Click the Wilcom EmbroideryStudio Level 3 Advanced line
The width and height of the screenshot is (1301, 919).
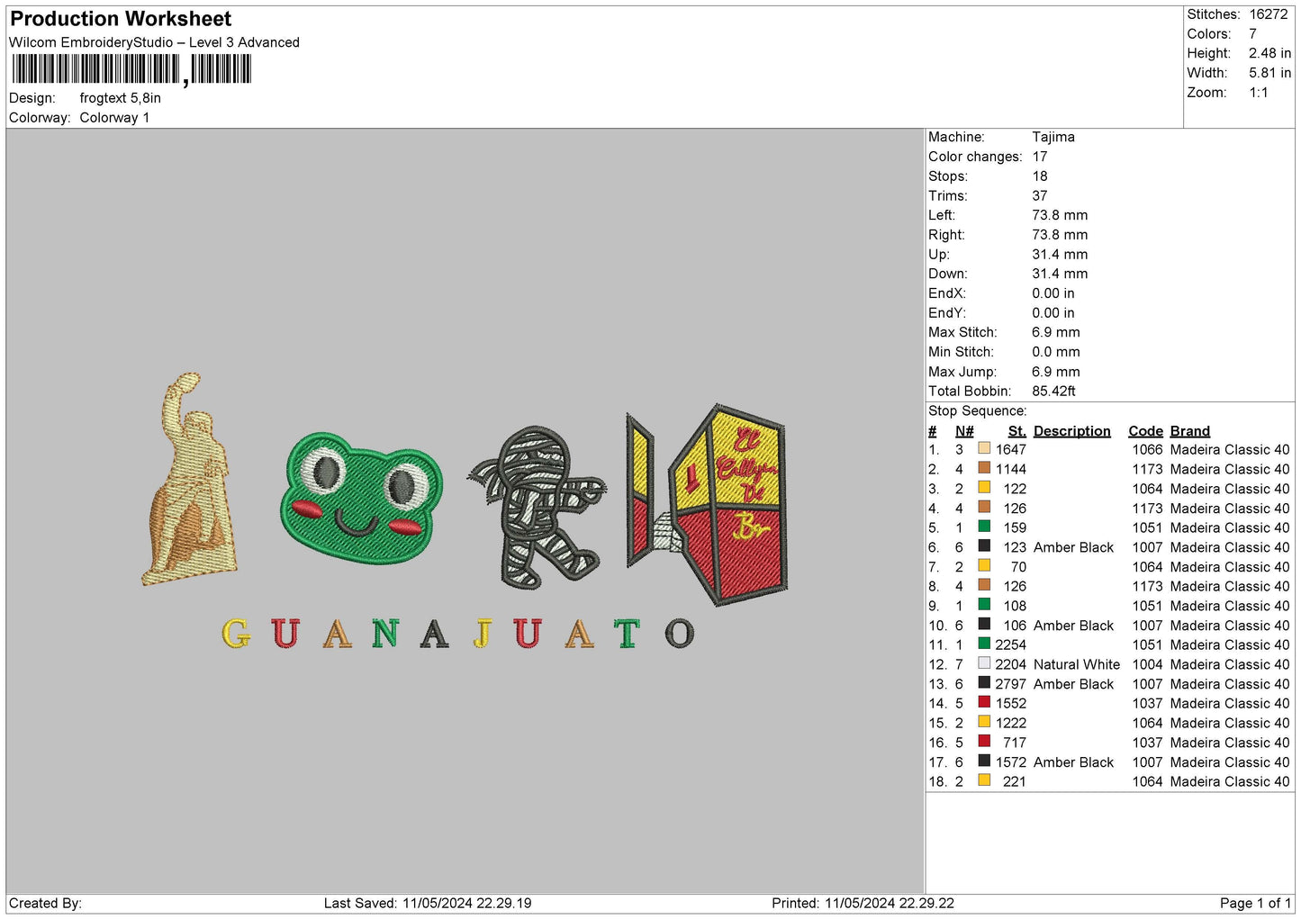point(154,42)
